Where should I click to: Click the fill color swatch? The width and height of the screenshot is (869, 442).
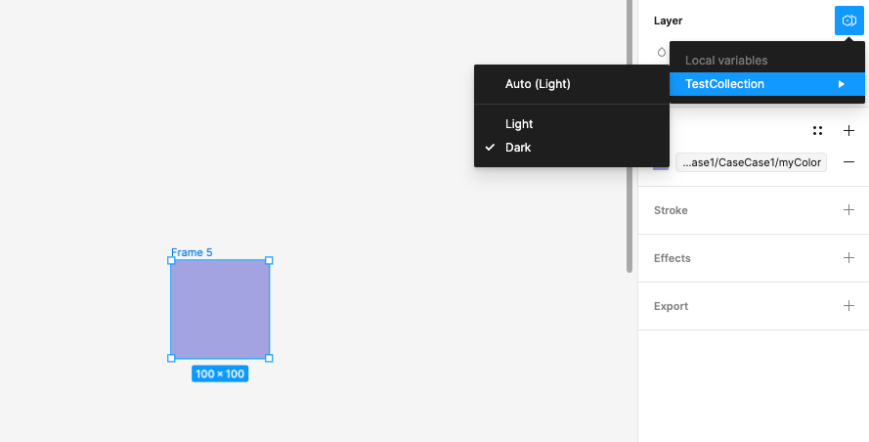(x=661, y=162)
